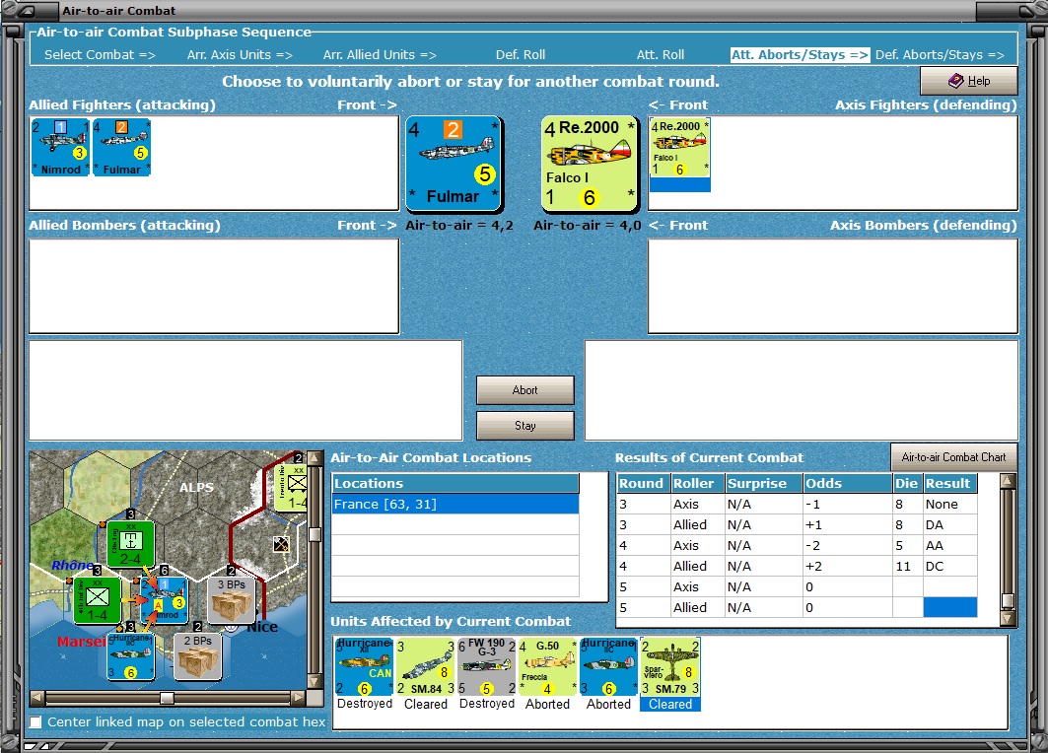The width and height of the screenshot is (1048, 753).
Task: Click the results list scroll down arrow
Action: coord(1008,619)
